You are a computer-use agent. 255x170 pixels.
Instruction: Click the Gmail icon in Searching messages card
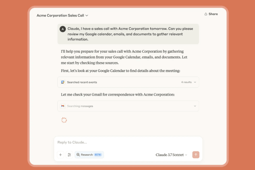point(62,106)
